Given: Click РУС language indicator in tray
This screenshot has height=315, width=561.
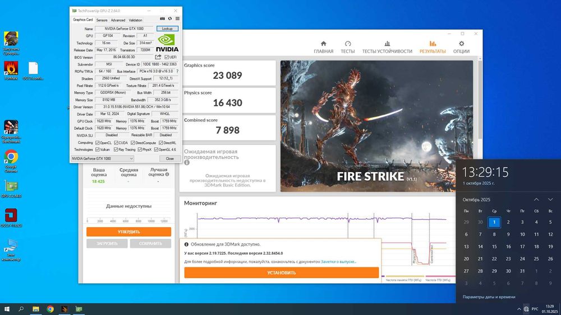Looking at the screenshot, I should point(535,309).
